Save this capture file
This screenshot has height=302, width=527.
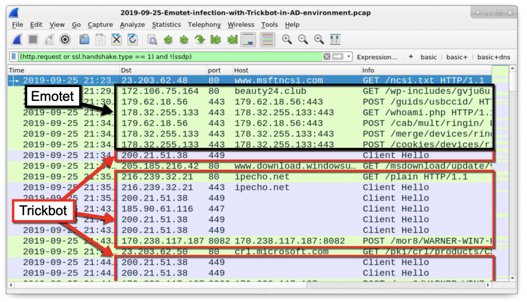point(100,40)
